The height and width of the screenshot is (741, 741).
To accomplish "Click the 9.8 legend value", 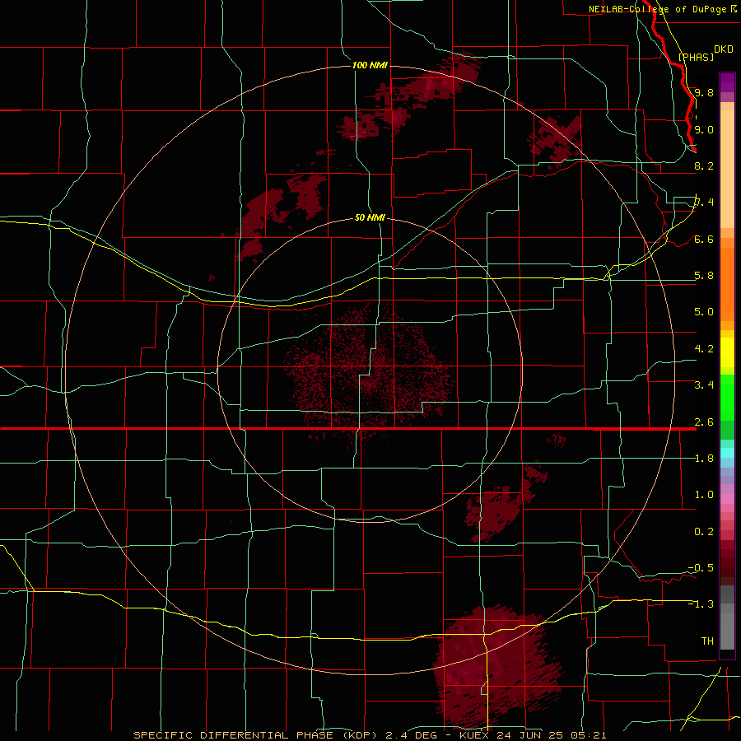I will (x=704, y=92).
